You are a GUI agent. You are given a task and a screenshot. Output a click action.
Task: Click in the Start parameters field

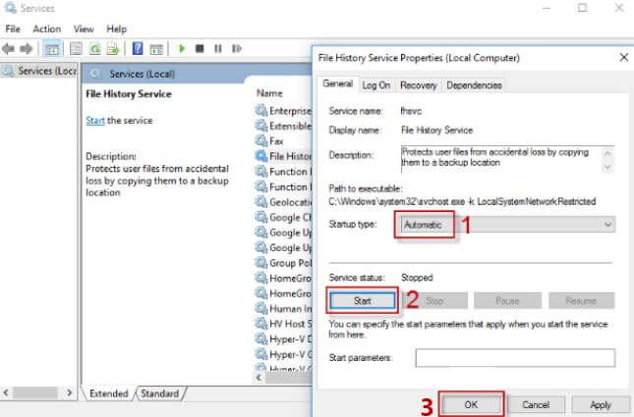point(515,358)
